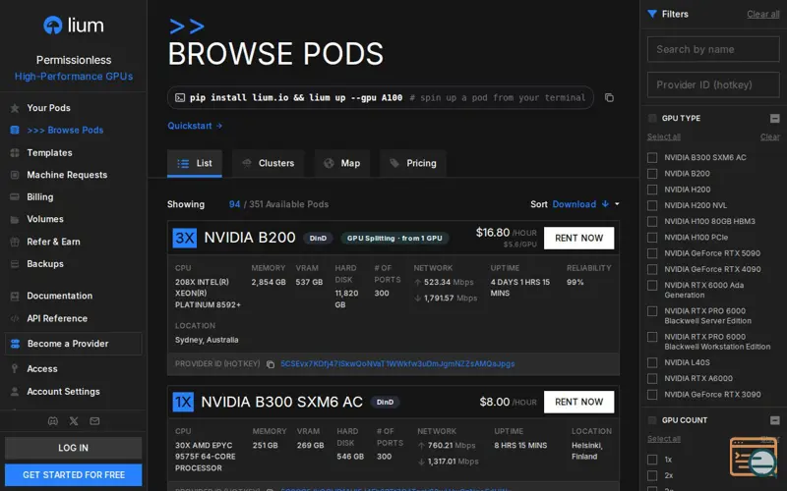Open Machine Requests in the sidebar
This screenshot has height=491, width=787.
[67, 175]
